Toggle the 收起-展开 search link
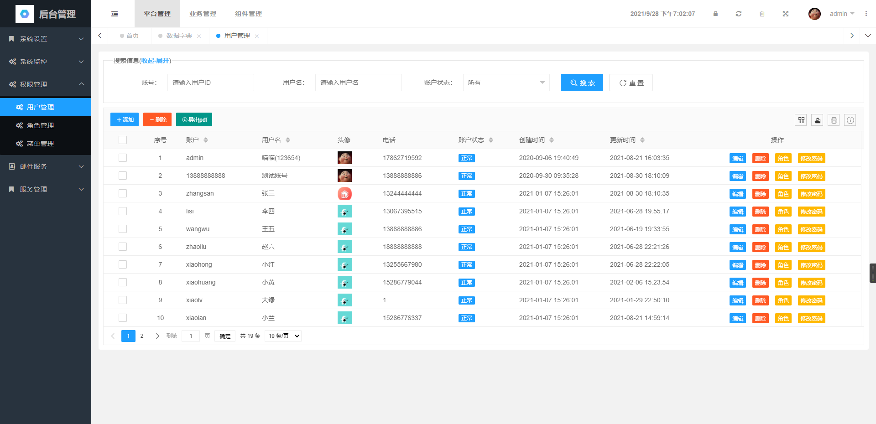 (156, 61)
